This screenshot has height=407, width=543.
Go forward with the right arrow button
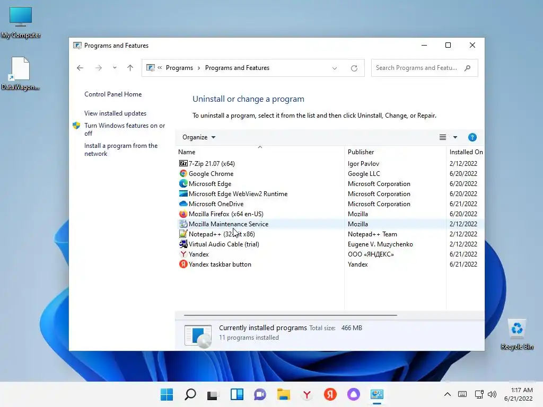point(98,68)
